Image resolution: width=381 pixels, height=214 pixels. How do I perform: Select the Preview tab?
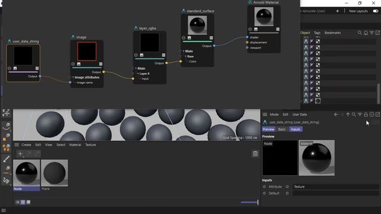268,130
